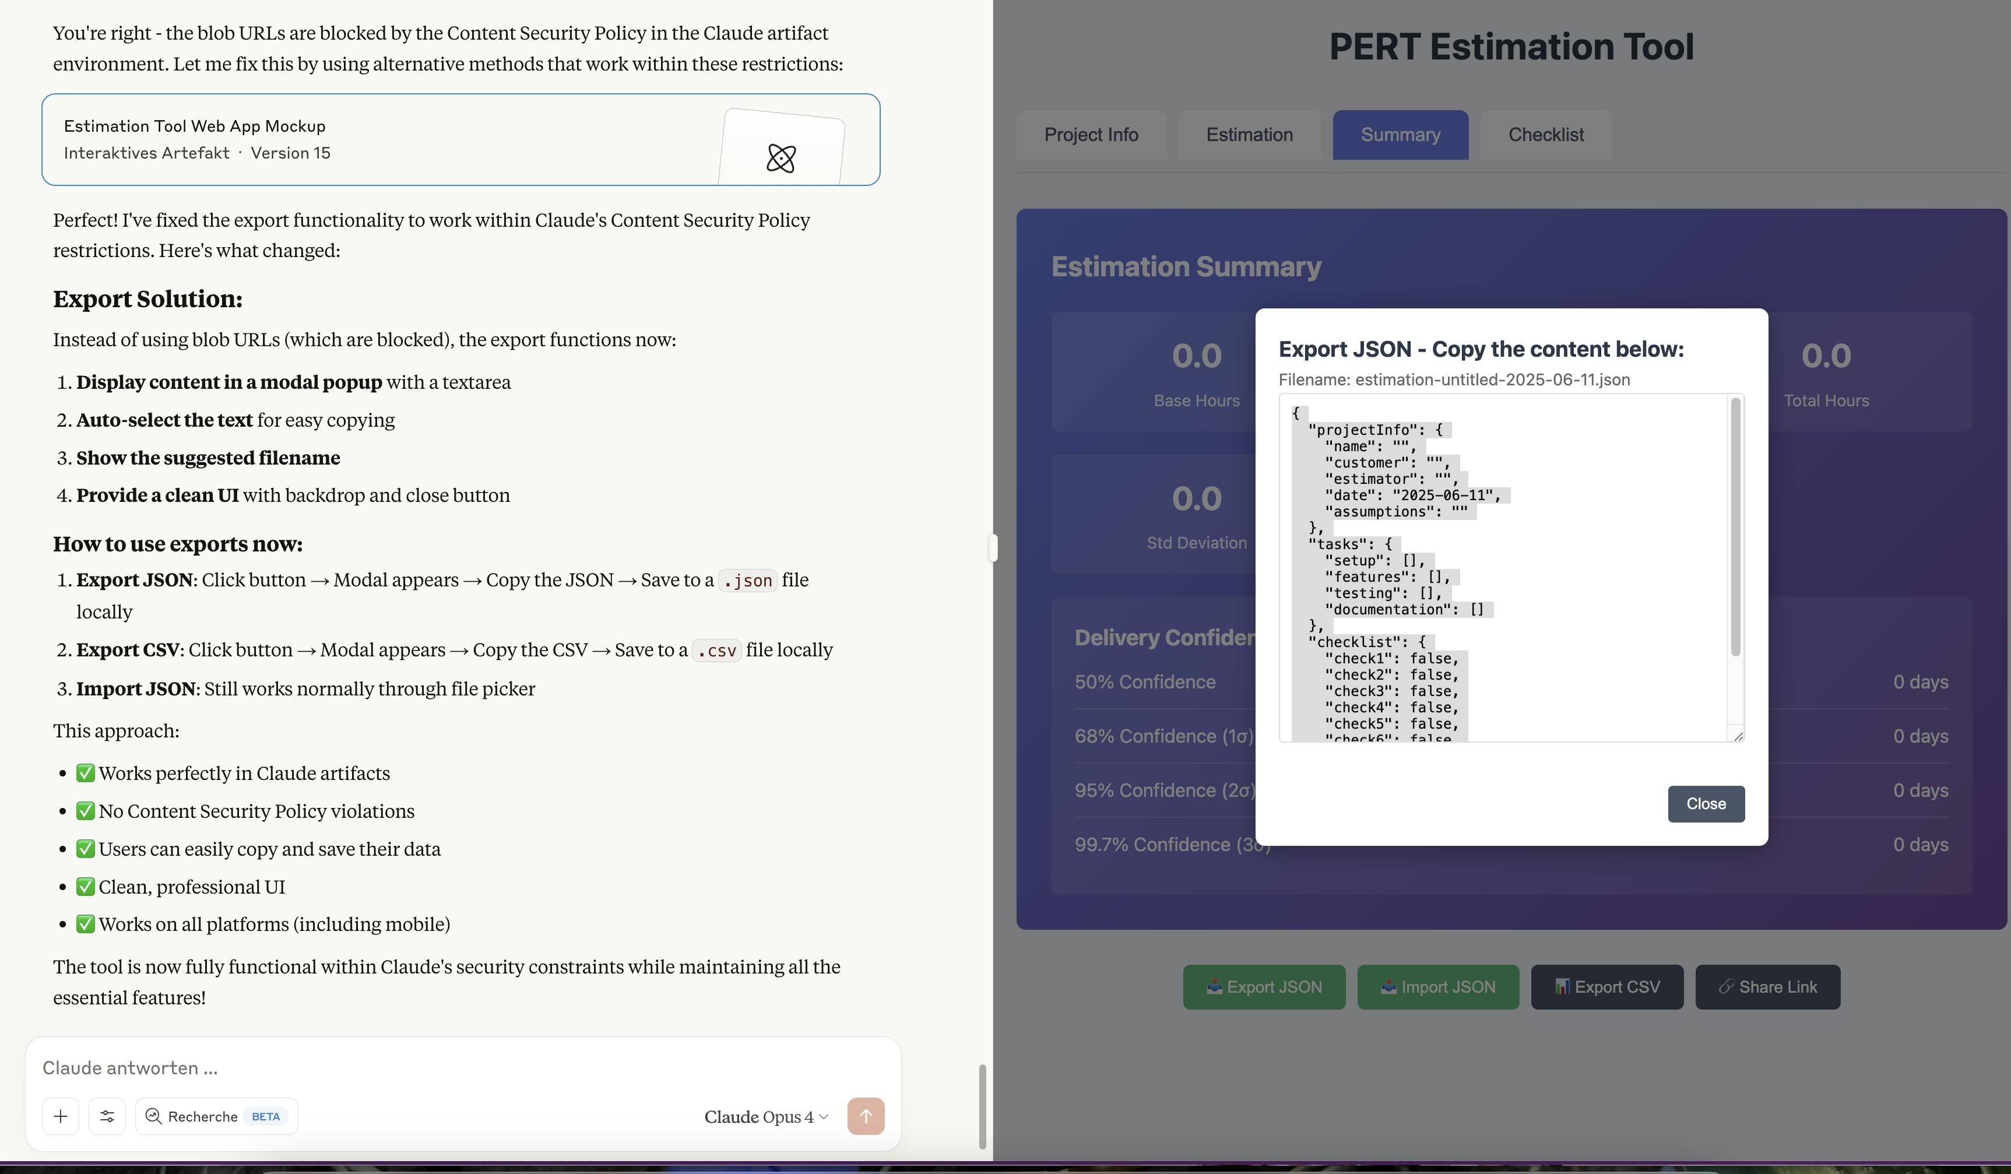Open the Checklist tab
The height and width of the screenshot is (1174, 2011).
[1546, 135]
